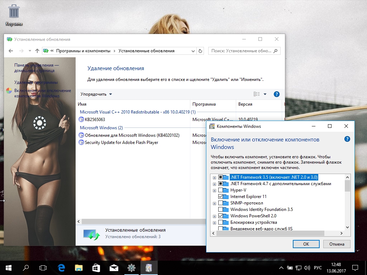Image resolution: width=367 pixels, height=275 pixels.
Task: Expand the Windows PowerShell 2.0 node
Action: click(214, 216)
